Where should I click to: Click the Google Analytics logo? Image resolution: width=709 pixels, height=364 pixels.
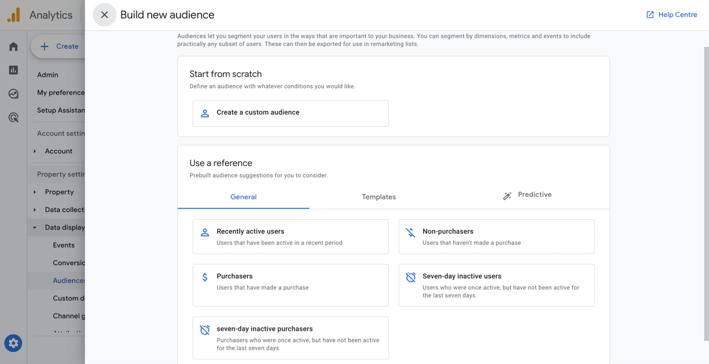(x=14, y=15)
